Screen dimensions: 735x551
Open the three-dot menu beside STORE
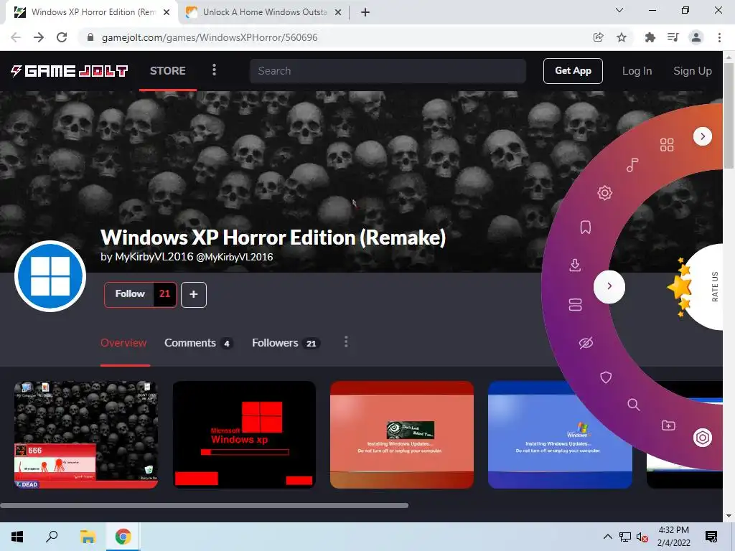tap(214, 70)
